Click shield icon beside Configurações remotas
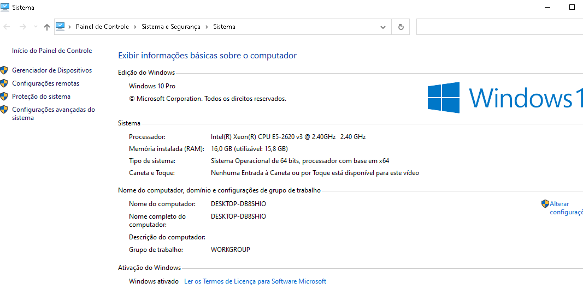Viewport: 583px width, 289px height. click(4, 83)
